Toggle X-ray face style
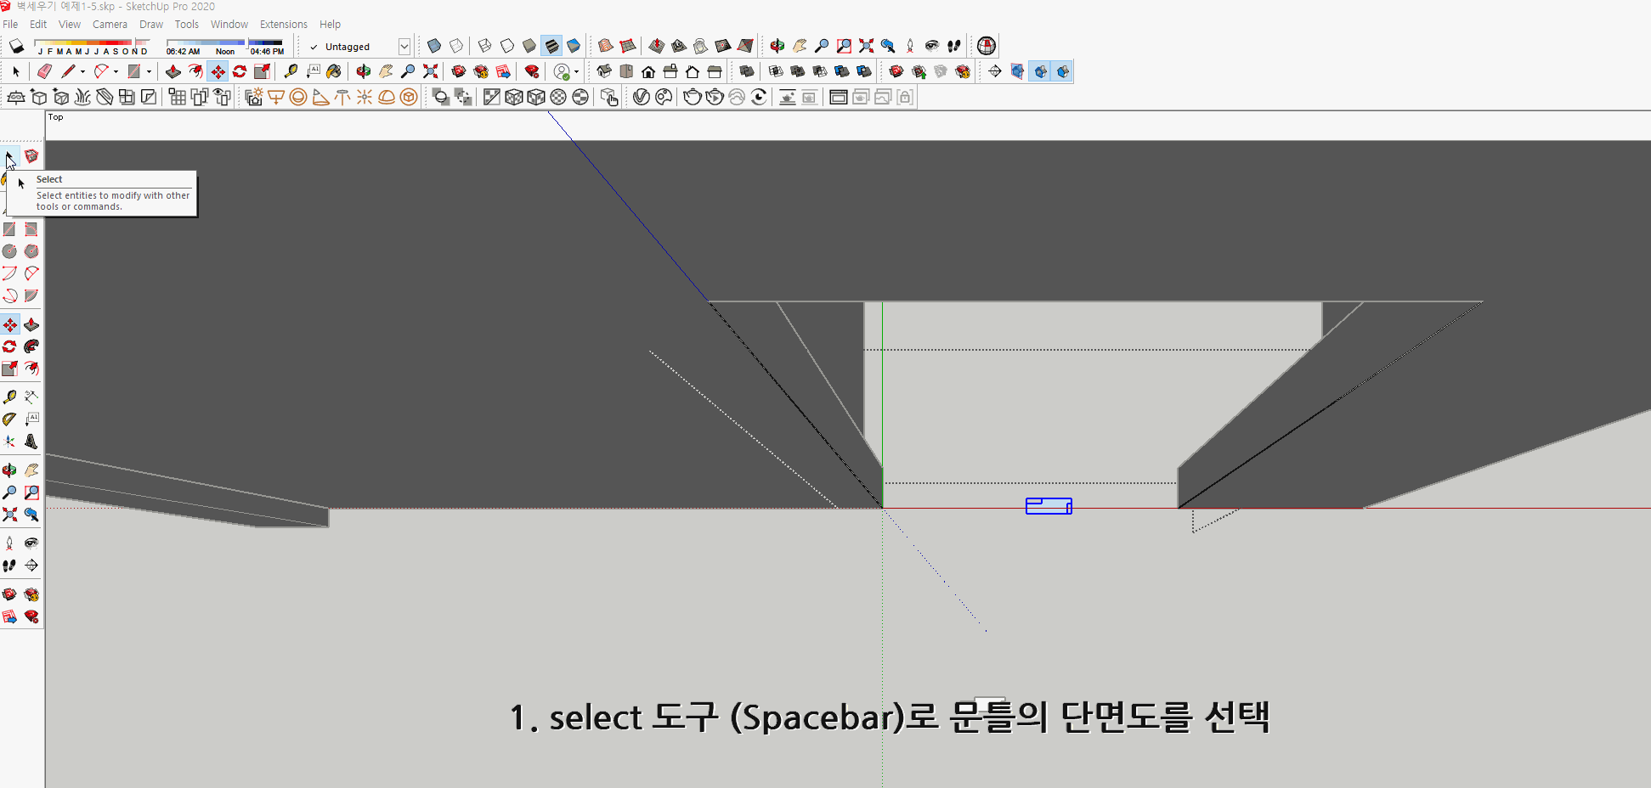The image size is (1651, 788). pos(434,46)
